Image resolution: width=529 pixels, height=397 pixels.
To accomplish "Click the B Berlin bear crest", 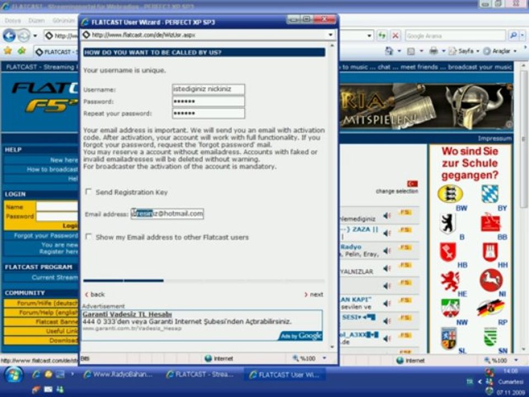I will tap(447, 223).
